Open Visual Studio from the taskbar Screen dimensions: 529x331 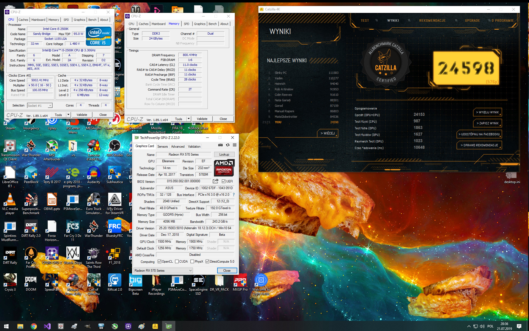[x=47, y=326]
